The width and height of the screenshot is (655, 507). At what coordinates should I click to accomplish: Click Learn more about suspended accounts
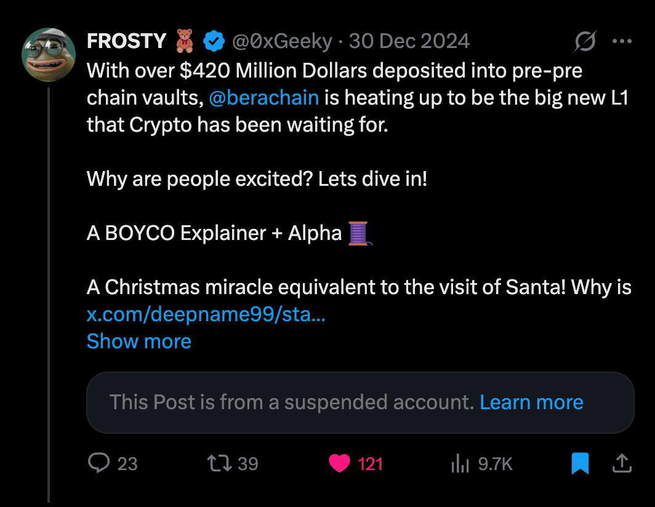point(532,402)
